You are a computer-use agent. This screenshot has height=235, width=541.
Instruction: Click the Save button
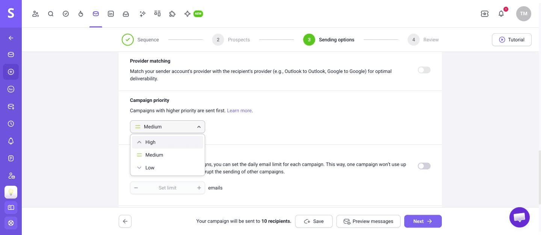coord(314,221)
